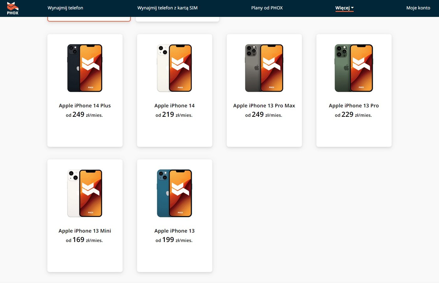Viewport: 439px width, 283px height.
Task: Open Wynajmij telefon z kartą SIM
Action: click(167, 8)
